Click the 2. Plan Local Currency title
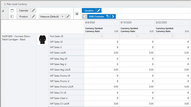191x107 pixels. [16, 4]
